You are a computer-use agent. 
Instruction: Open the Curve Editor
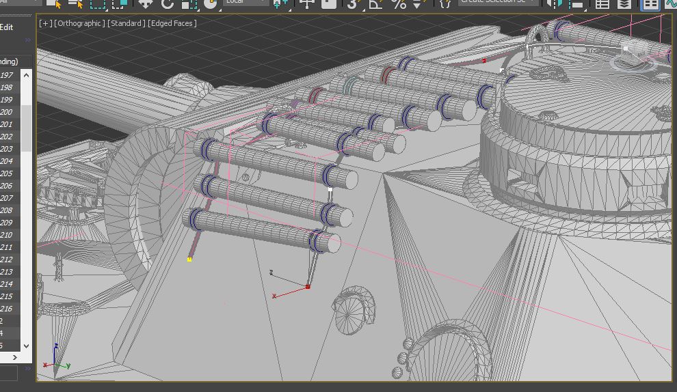coord(671,3)
